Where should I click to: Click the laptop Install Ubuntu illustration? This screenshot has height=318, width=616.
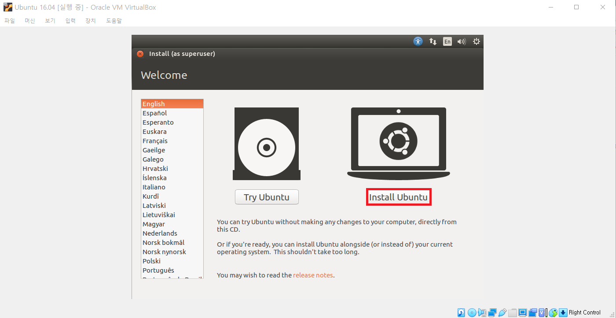tap(399, 144)
